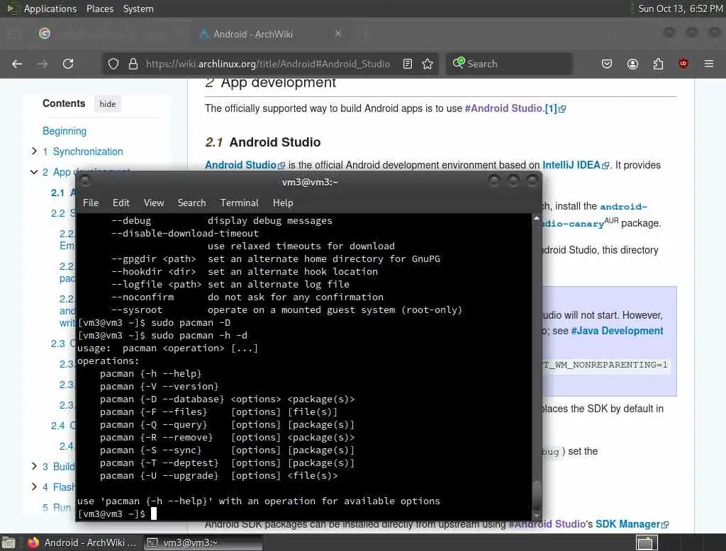Switch to the first browser tab
This screenshot has width=726, height=551.
pos(110,34)
